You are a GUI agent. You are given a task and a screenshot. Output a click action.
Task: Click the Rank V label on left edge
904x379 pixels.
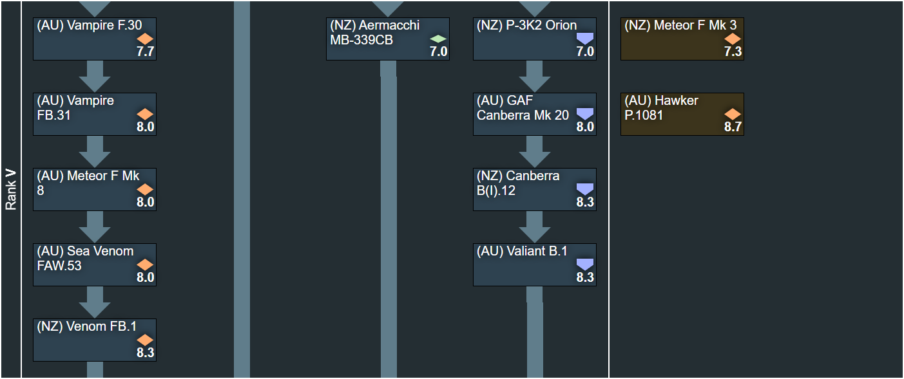[11, 190]
